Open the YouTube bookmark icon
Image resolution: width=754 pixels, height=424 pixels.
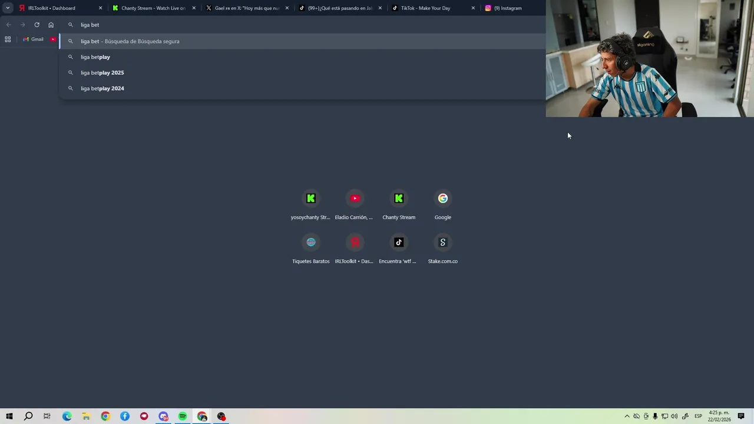pyautogui.click(x=53, y=39)
